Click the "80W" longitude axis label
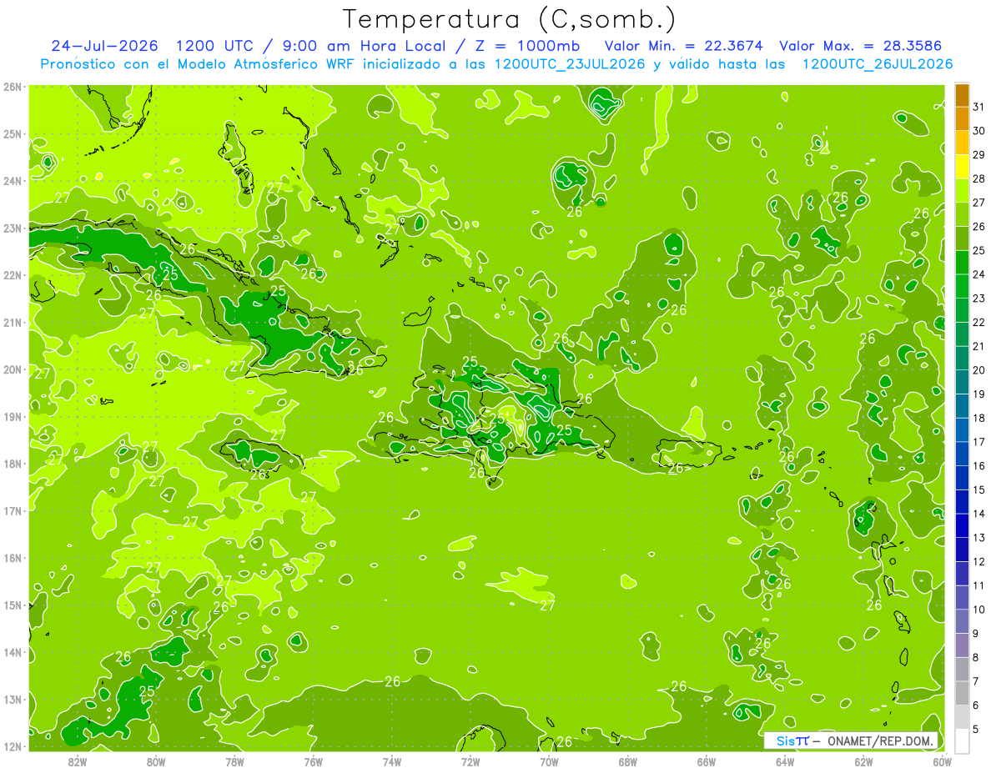 (156, 761)
